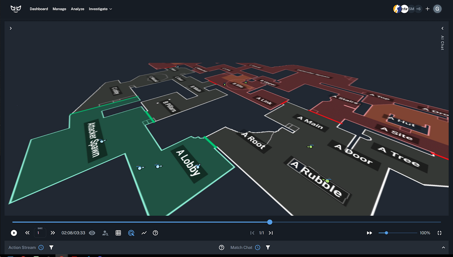The image size is (453, 257).
Task: Select the highlighted click-tracking tool icon
Action: coord(131,233)
